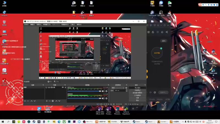Viewport: 220px width, 124px height.
Task: Click 停止推流 to stop streaming
Action: pyautogui.click(x=137, y=88)
